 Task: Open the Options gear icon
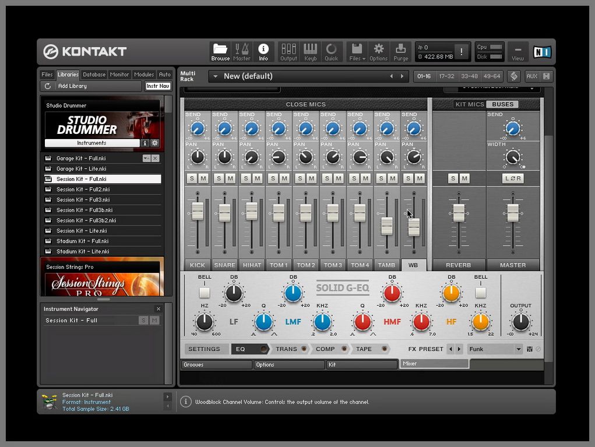point(378,52)
